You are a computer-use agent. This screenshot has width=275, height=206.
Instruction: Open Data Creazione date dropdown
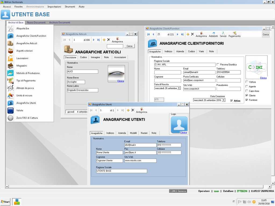point(223,100)
